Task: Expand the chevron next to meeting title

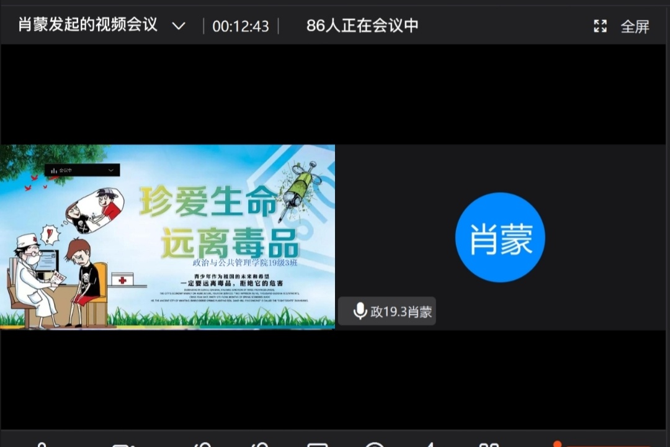Action: click(179, 26)
